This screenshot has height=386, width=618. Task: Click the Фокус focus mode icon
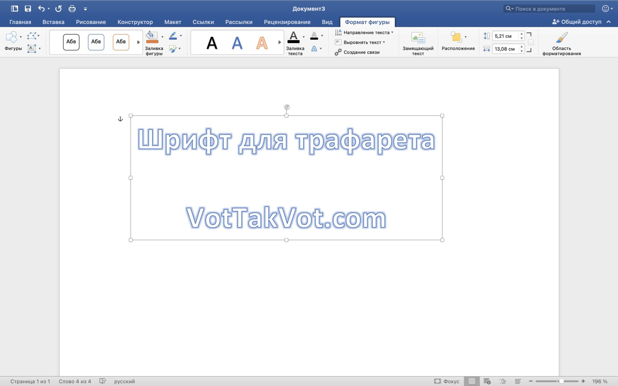pyautogui.click(x=437, y=381)
